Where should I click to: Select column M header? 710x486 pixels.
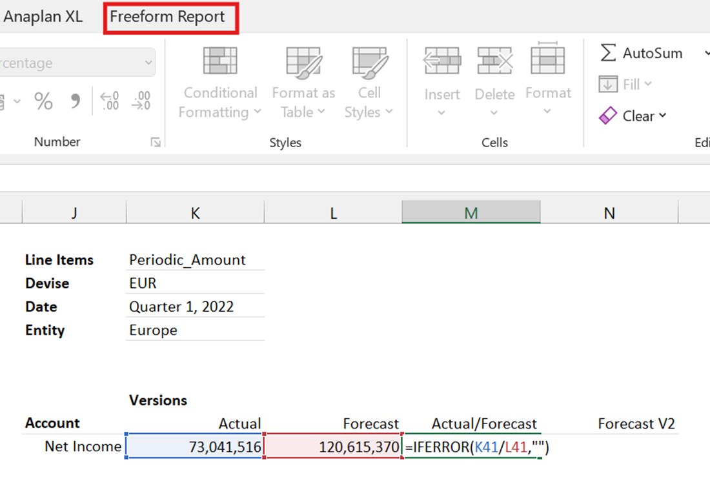point(471,213)
